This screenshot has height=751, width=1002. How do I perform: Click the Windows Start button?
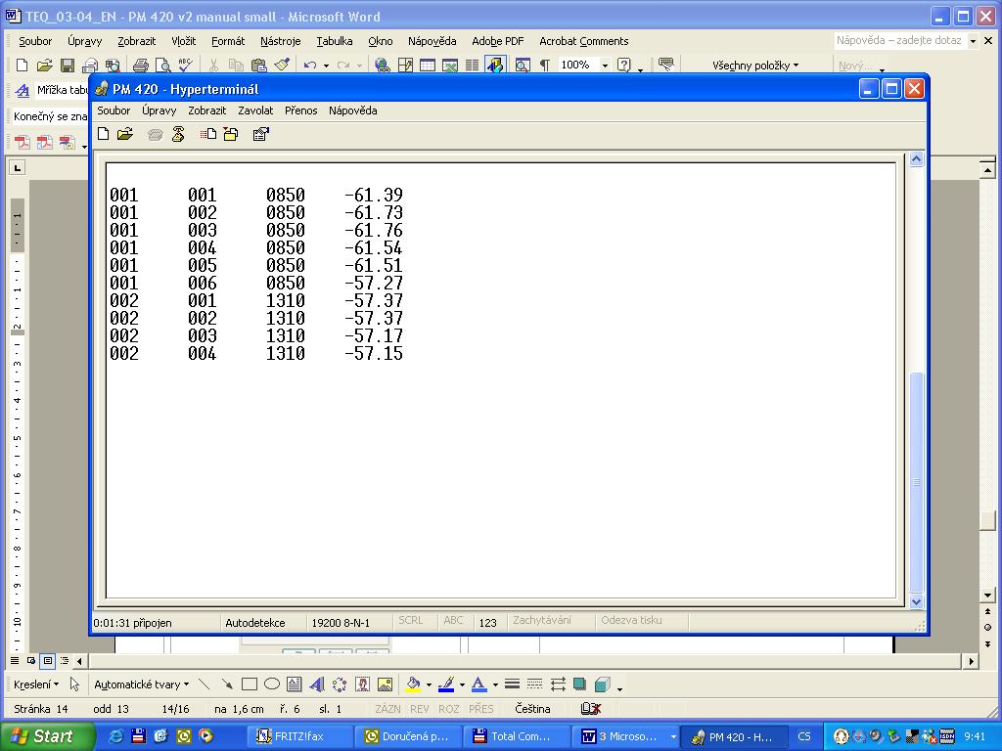pyautogui.click(x=48, y=736)
